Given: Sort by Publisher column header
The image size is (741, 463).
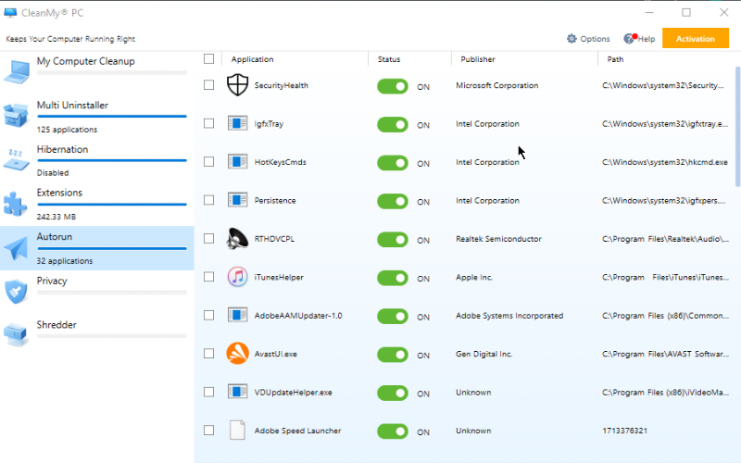Looking at the screenshot, I should [x=478, y=59].
